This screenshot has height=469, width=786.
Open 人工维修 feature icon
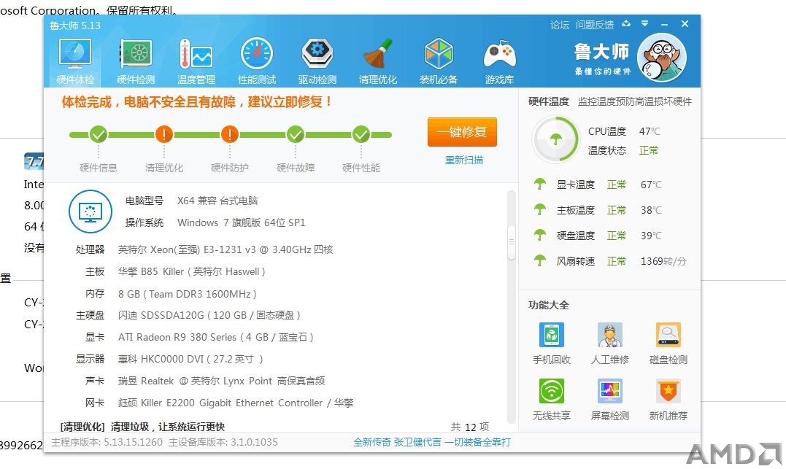coord(609,335)
